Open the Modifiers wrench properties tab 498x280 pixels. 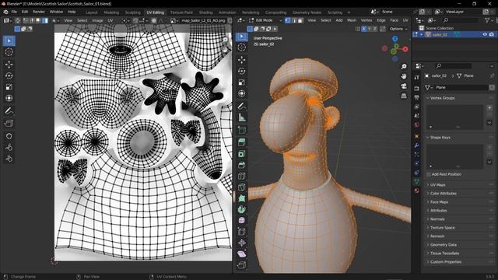tap(417, 145)
